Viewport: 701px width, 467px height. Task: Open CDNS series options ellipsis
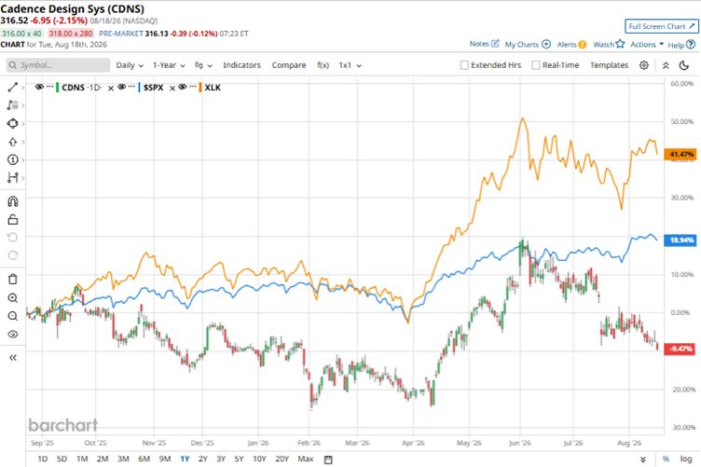point(50,87)
